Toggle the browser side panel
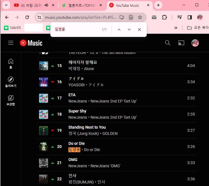Viewport: 209px width, 186px height. (x=190, y=17)
